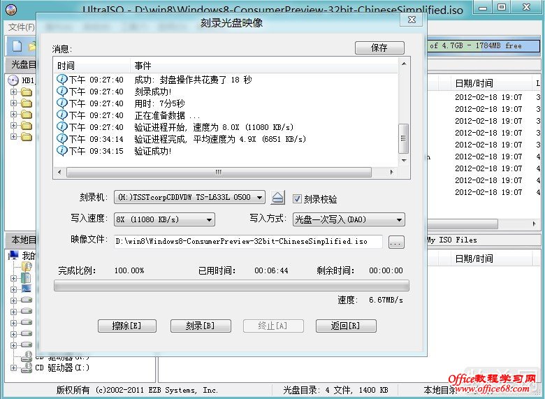The height and width of the screenshot is (399, 545).
Task: Click info icon of 正在准备数据 row
Action: tap(62, 115)
